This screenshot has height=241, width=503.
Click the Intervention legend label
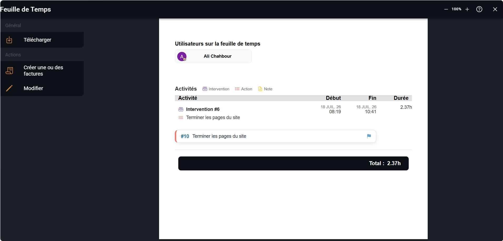click(x=219, y=89)
